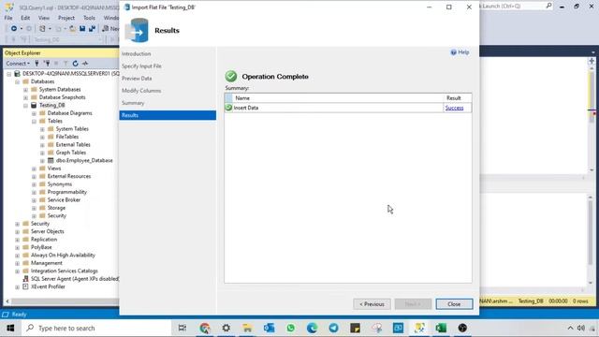This screenshot has height=337, width=599.
Task: Select the dbo.Employee_Database table
Action: tap(84, 160)
